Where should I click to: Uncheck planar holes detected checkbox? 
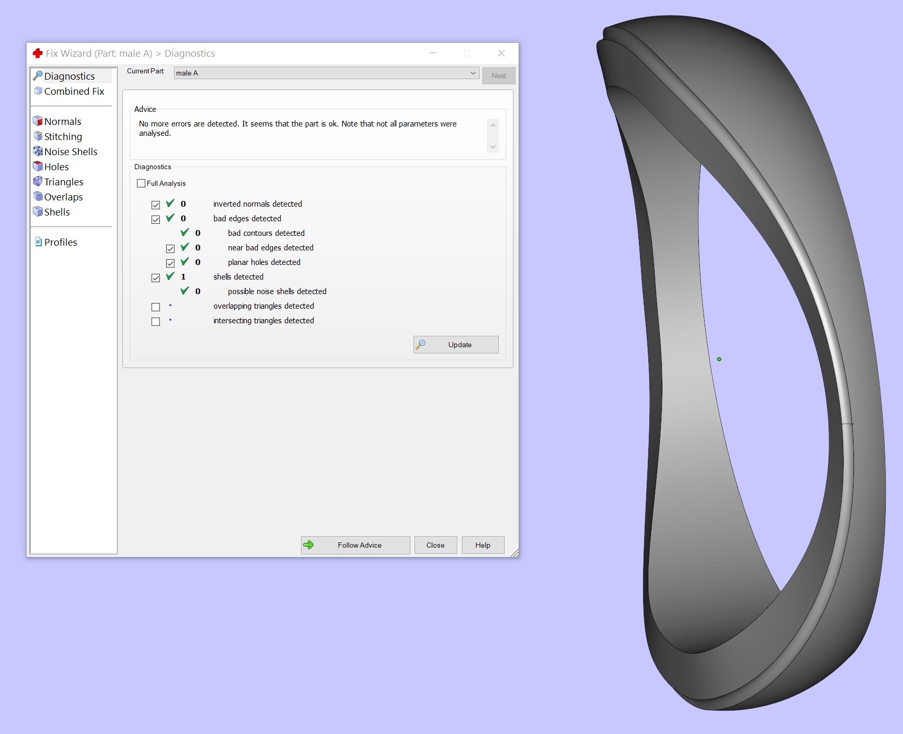[170, 263]
